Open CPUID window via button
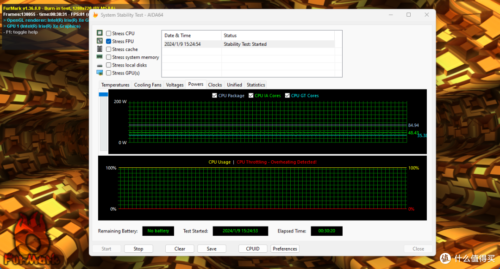This screenshot has width=500, height=269. click(x=253, y=249)
